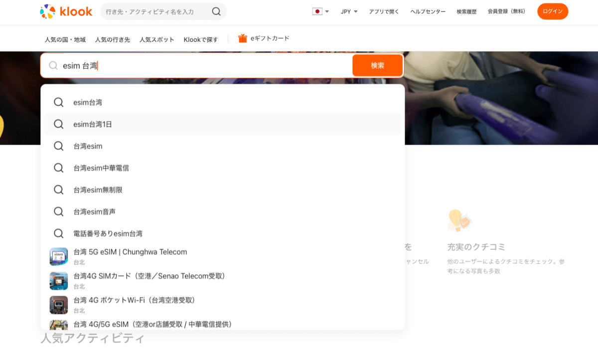Select suggestion 台湾esim
The width and height of the screenshot is (598, 349).
(223, 146)
